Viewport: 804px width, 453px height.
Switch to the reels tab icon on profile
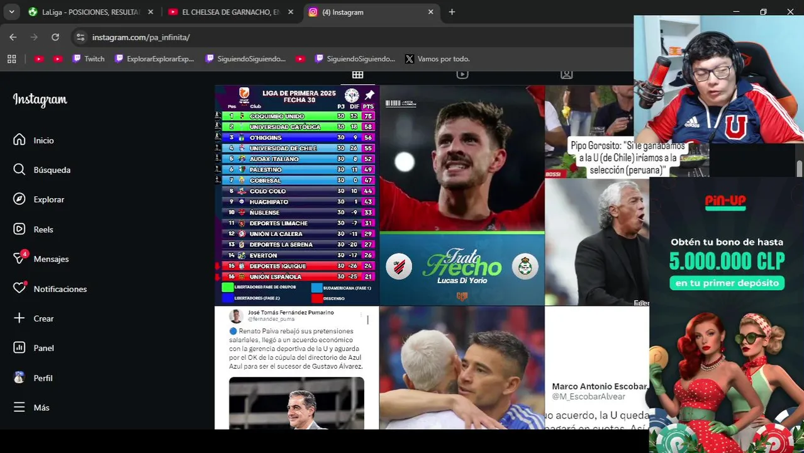462,74
